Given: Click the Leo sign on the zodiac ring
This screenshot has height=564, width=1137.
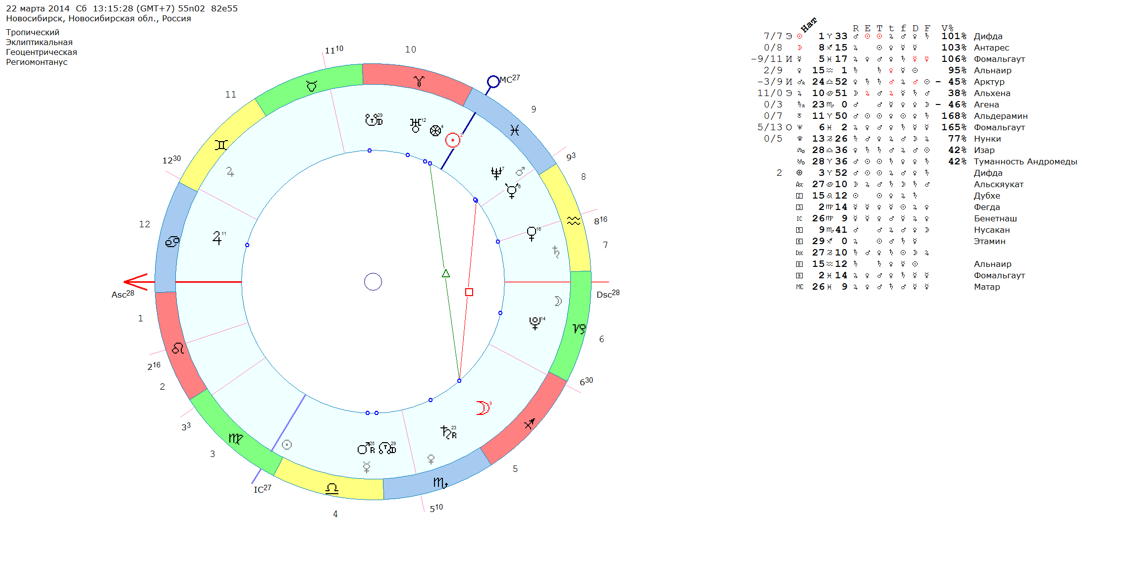Looking at the screenshot, I should [178, 348].
